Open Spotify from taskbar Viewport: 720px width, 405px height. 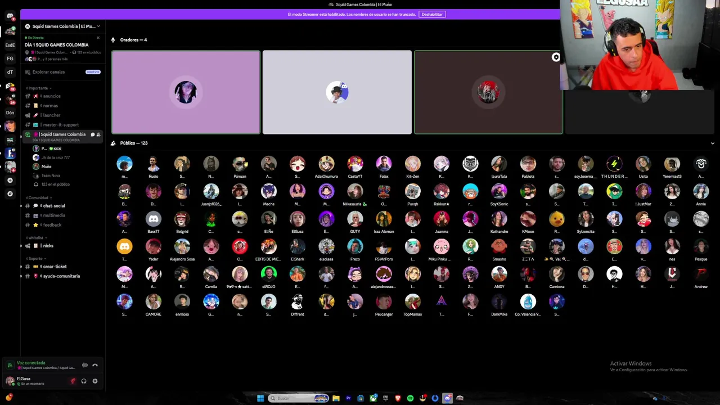[x=410, y=398]
